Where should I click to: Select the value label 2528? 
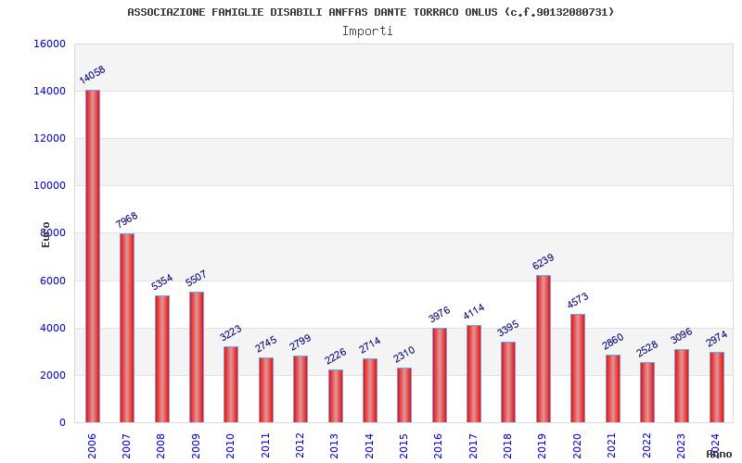click(646, 349)
